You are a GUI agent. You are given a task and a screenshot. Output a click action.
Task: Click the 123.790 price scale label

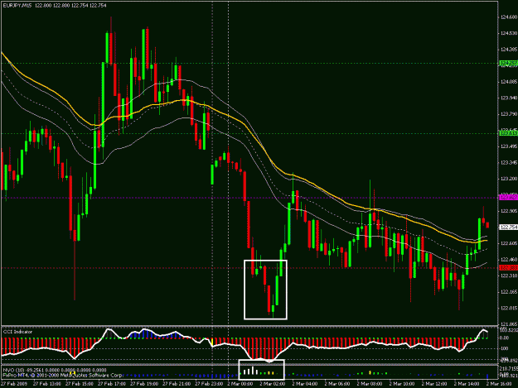tap(509, 114)
